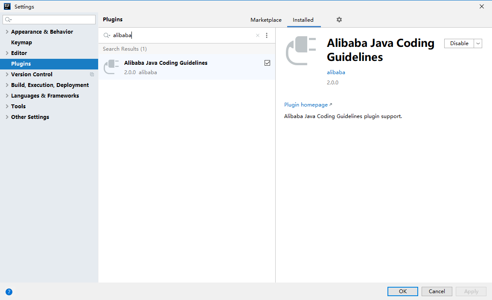
Task: Open plugin search options menu (three dots)
Action: coord(267,35)
